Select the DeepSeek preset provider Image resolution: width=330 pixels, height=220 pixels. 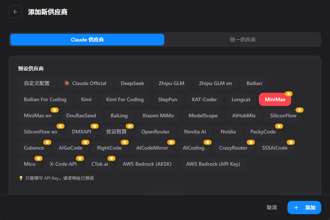[132, 83]
